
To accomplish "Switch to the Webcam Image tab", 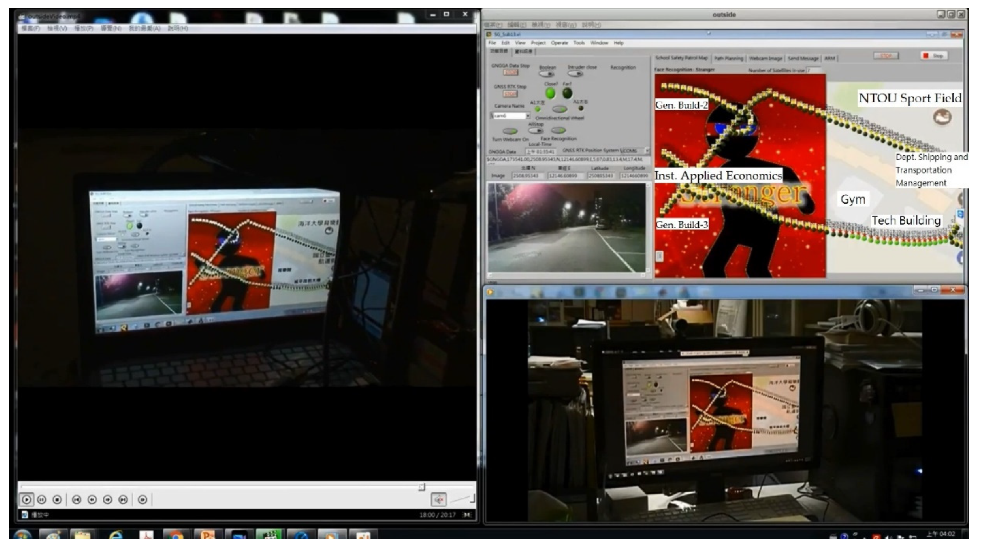I will (765, 58).
